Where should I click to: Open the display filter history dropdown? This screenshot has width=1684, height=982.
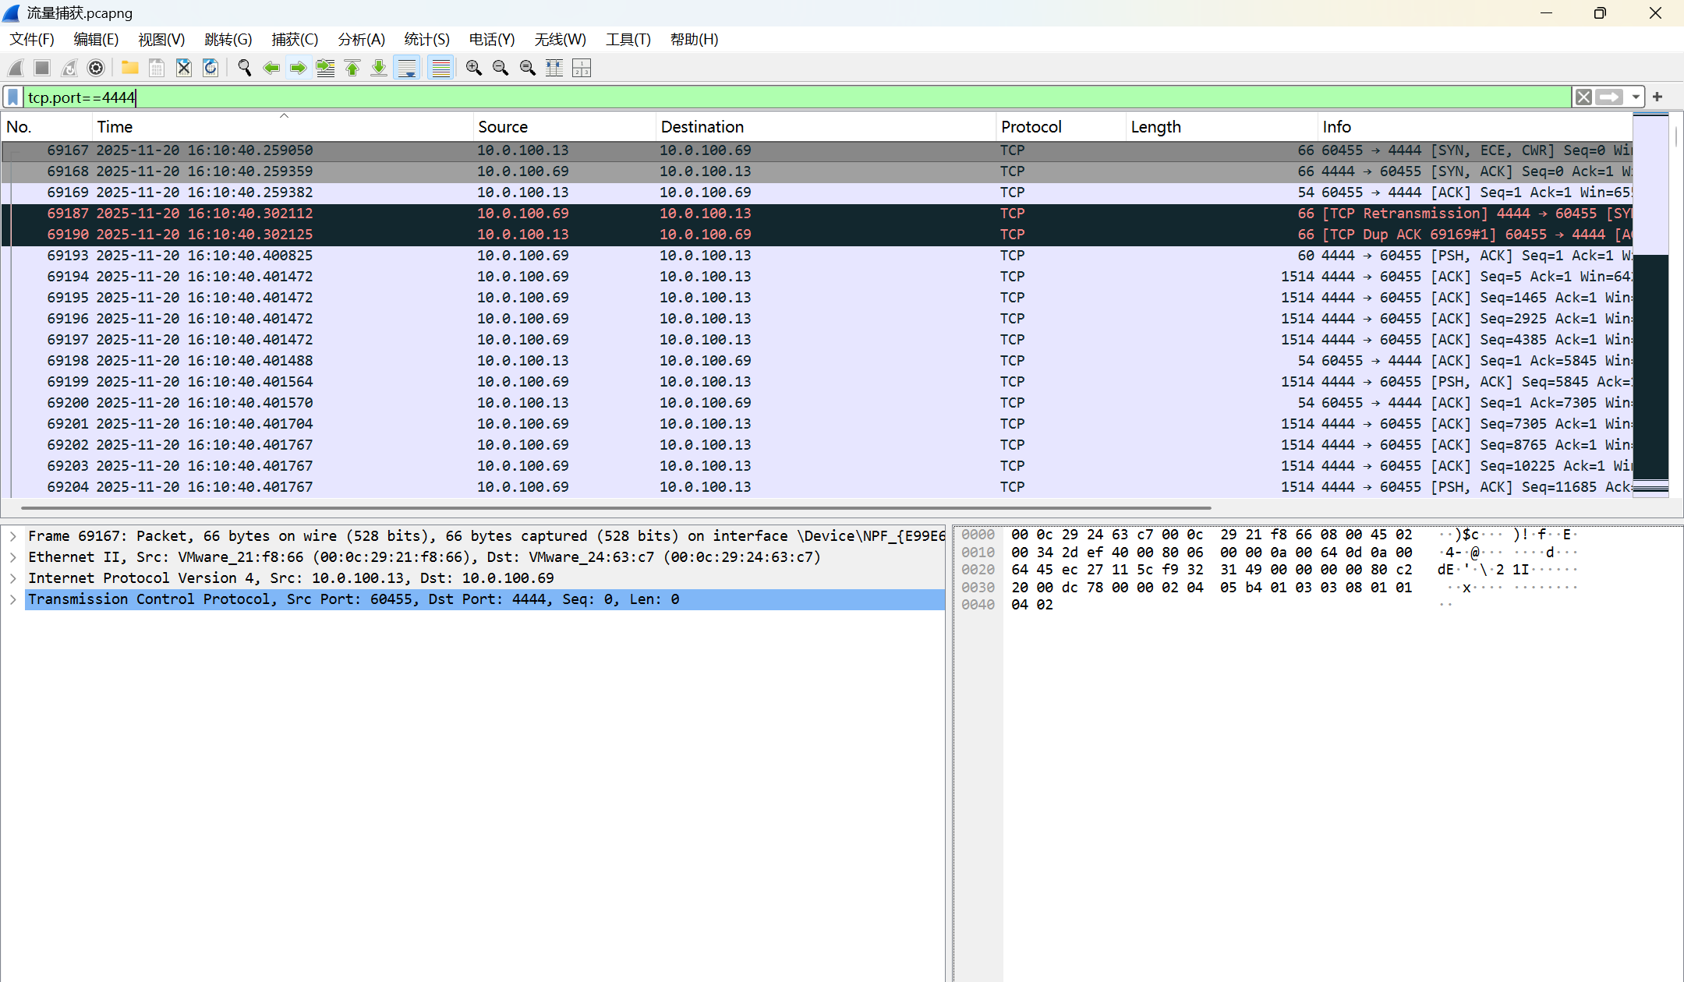point(1636,97)
